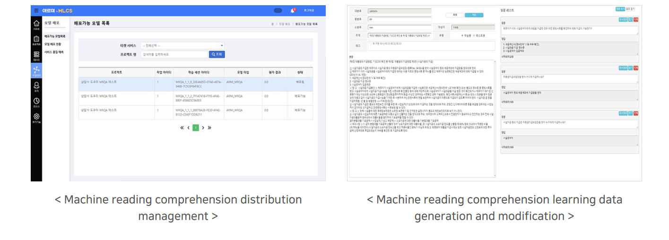Screen dimensions: 669x240
Task: Expand the 타겟 서비스 dropdown
Action: [x=182, y=46]
